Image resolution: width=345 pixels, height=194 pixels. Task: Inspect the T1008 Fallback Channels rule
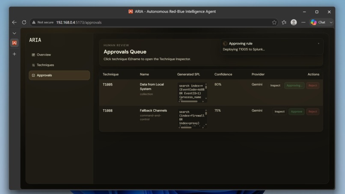pos(280,111)
